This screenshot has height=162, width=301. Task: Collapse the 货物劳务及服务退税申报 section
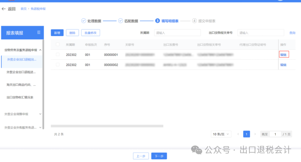point(40,50)
